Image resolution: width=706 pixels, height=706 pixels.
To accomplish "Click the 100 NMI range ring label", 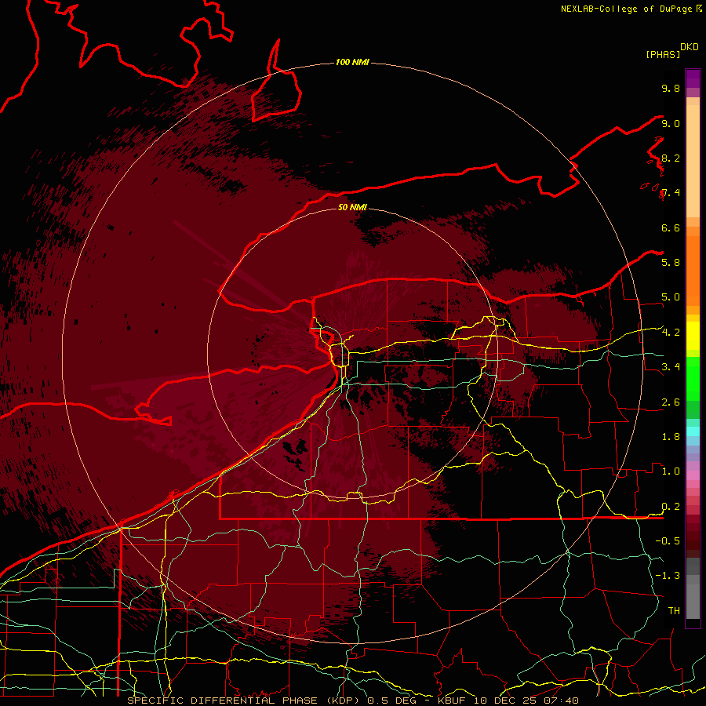I will pyautogui.click(x=352, y=62).
